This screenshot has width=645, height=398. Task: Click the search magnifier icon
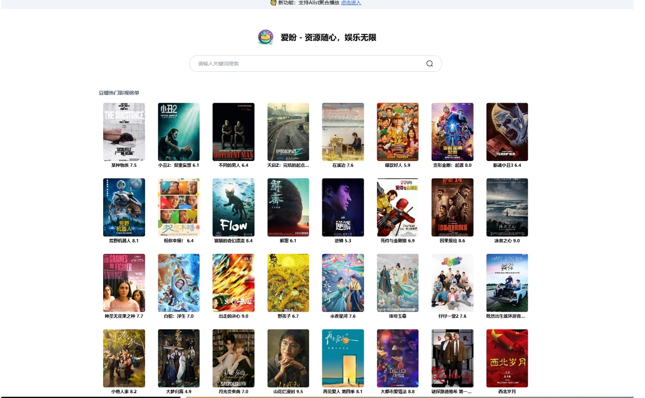[x=430, y=64]
